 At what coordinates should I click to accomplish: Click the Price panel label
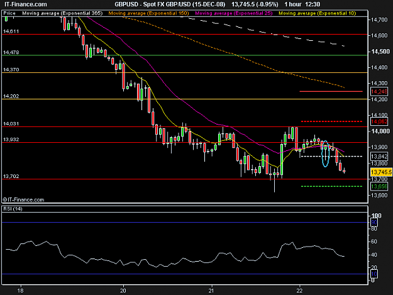click(x=9, y=13)
